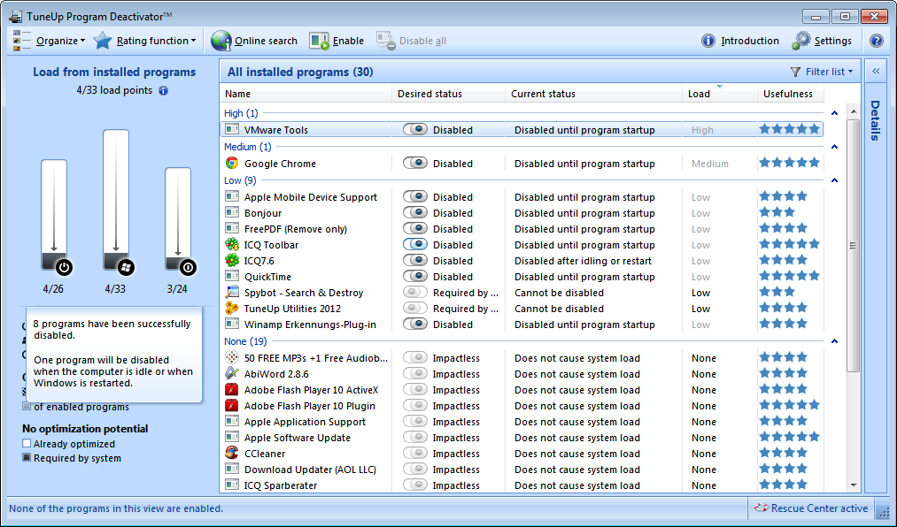
Task: Toggle the VMware Tools disable switch
Action: click(414, 129)
